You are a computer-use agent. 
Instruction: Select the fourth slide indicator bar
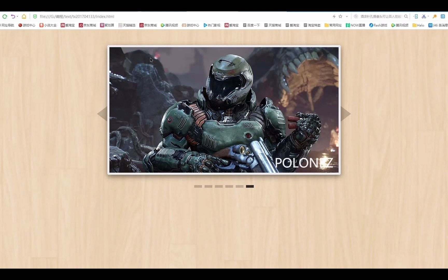(229, 186)
